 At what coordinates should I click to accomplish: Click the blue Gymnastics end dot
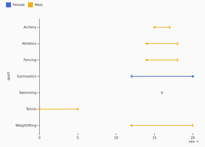click(x=193, y=77)
